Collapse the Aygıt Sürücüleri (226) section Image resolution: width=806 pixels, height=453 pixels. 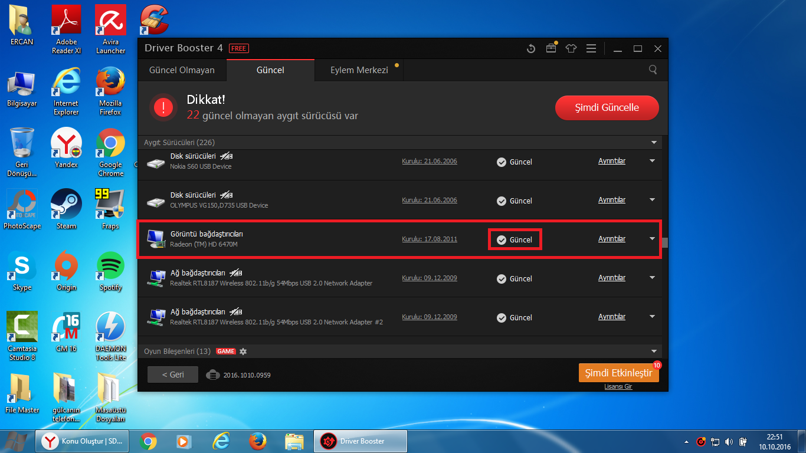coord(654,143)
